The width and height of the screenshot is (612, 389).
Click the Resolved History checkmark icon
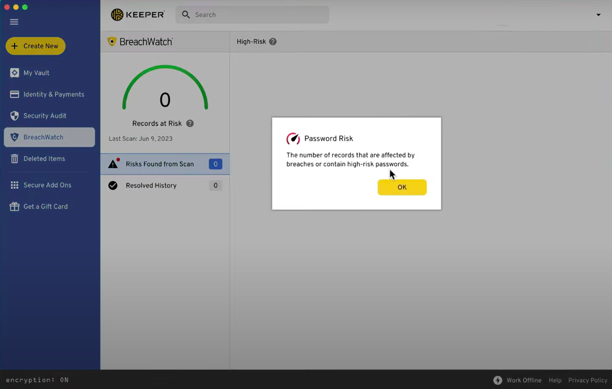(113, 185)
